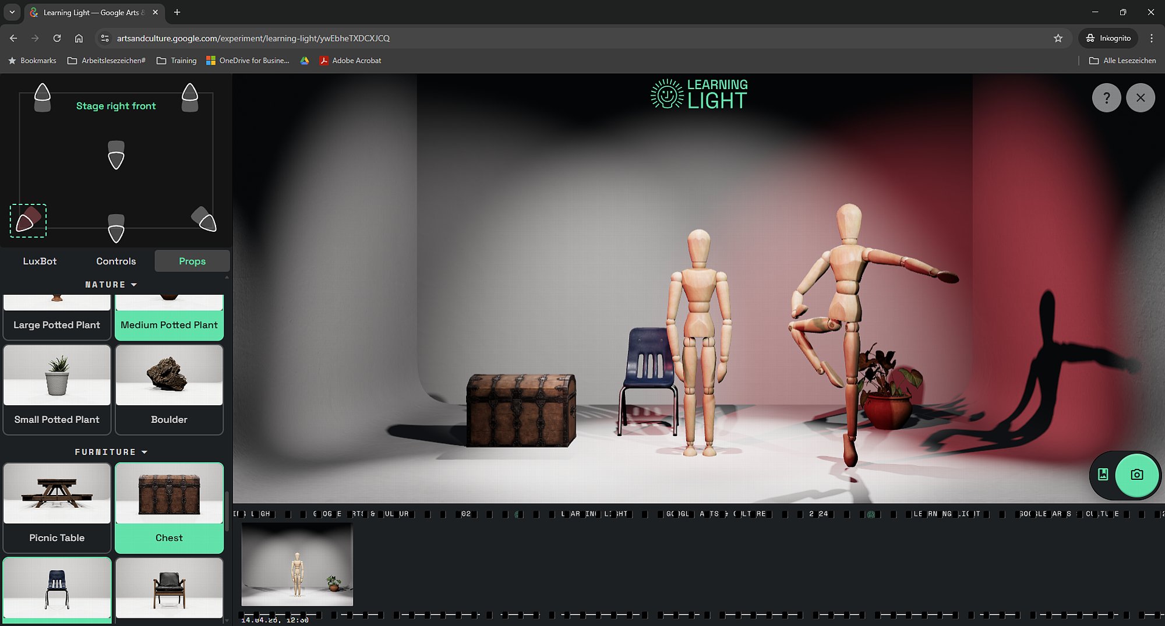Screen dimensions: 1165x626
Task: Select the top-left stage light
Action: [x=43, y=97]
